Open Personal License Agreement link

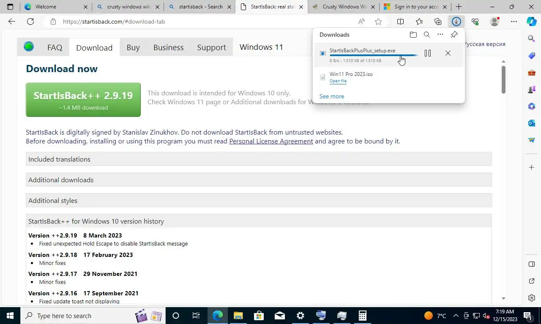click(271, 141)
